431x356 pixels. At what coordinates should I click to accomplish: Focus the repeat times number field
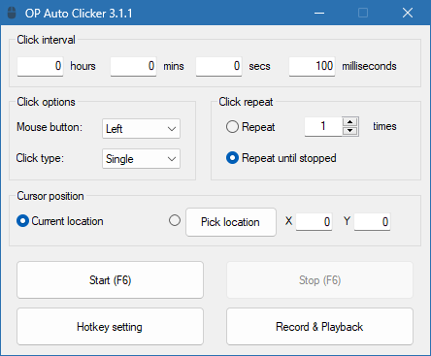point(323,126)
